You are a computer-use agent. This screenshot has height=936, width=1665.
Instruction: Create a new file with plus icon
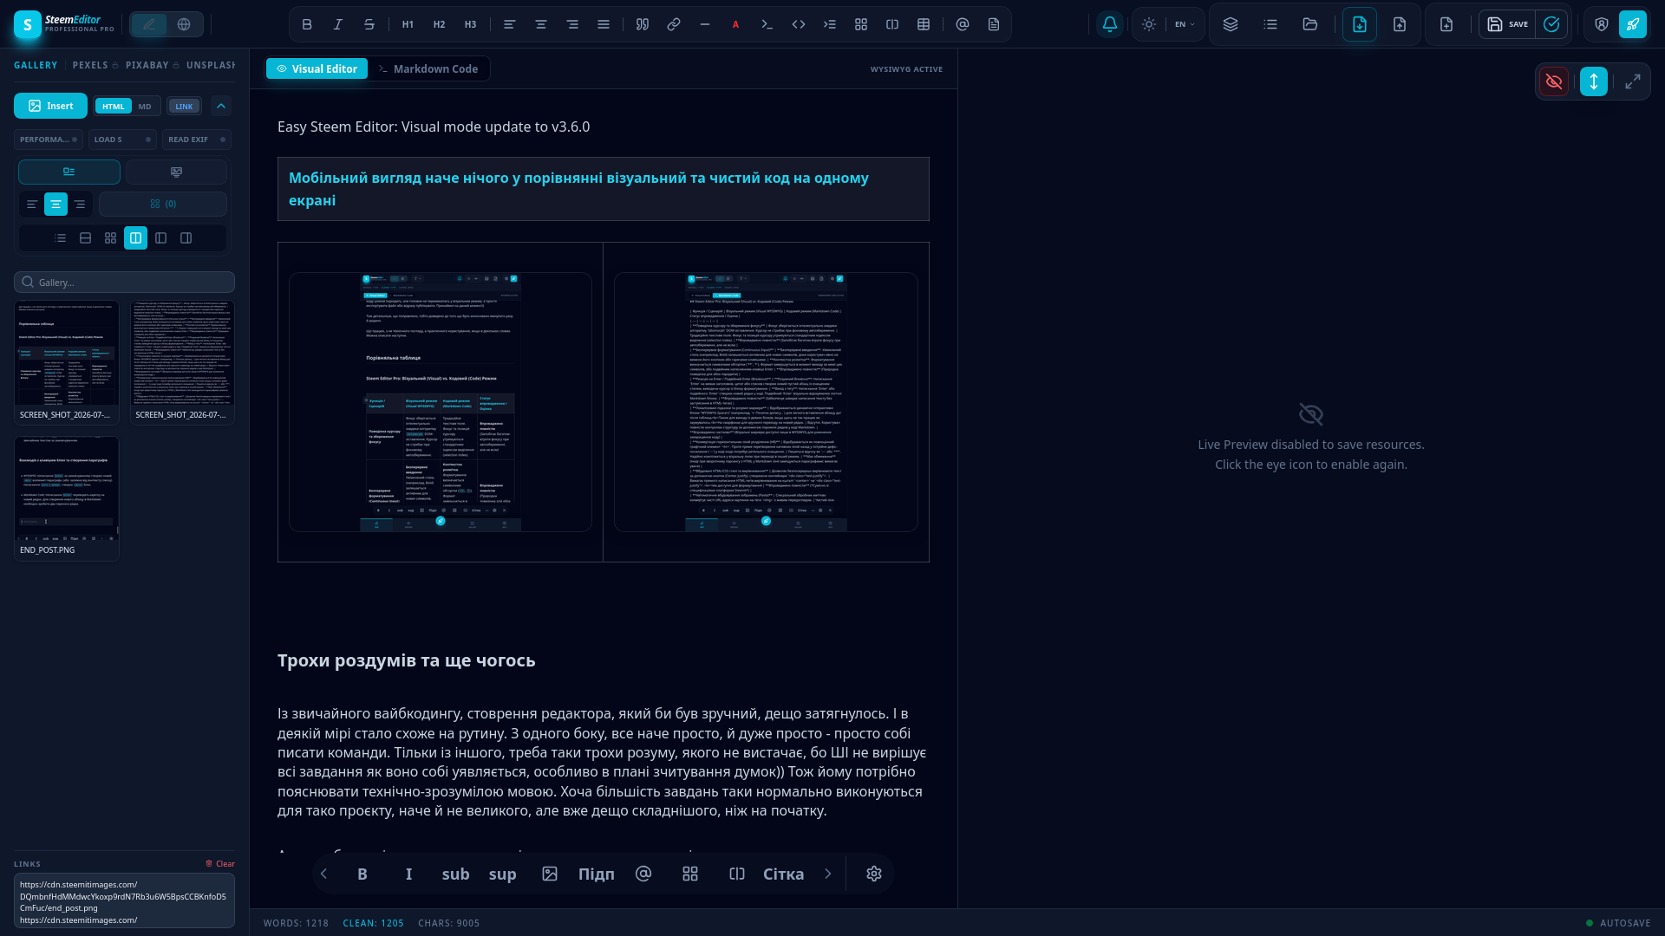pos(1446,24)
